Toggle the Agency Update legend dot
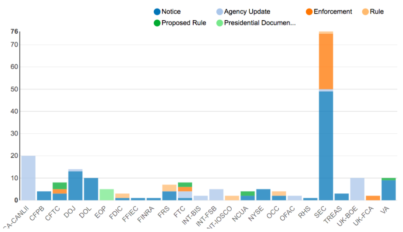 [219, 12]
